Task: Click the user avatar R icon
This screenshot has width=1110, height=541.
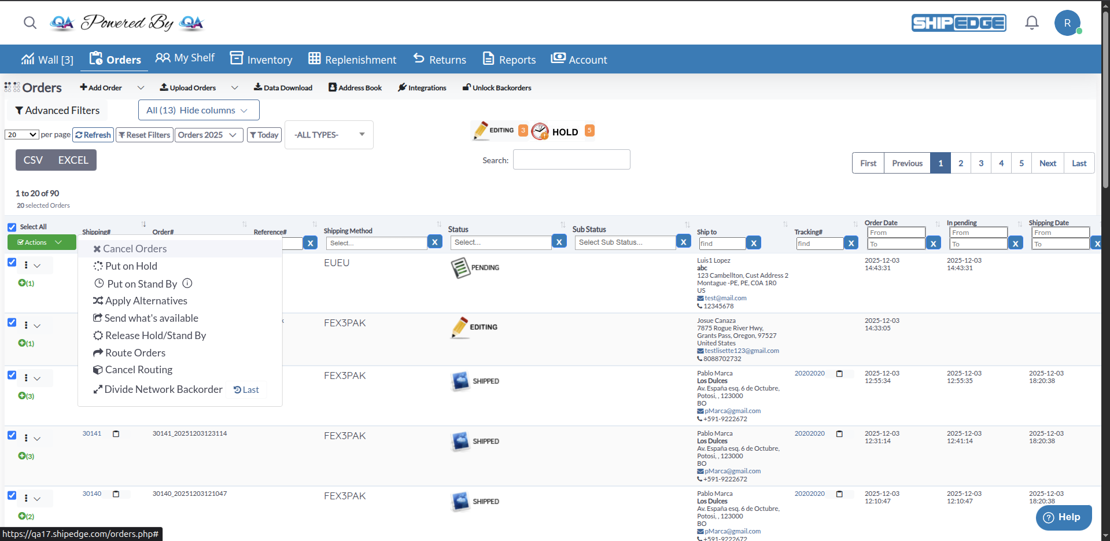Action: (x=1067, y=23)
